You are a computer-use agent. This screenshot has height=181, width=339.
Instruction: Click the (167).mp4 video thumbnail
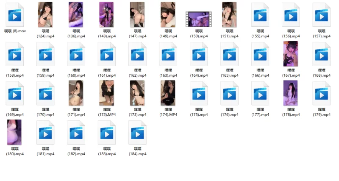point(291,54)
